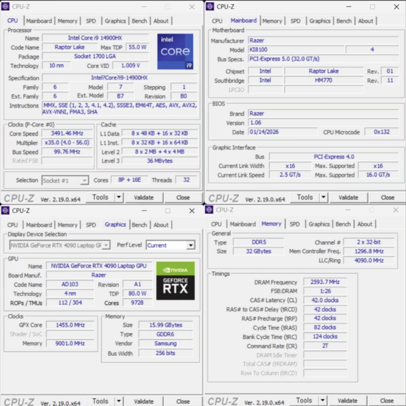Click GFX Core clock 1455.0 MHz
The height and width of the screenshot is (406, 406).
point(70,325)
